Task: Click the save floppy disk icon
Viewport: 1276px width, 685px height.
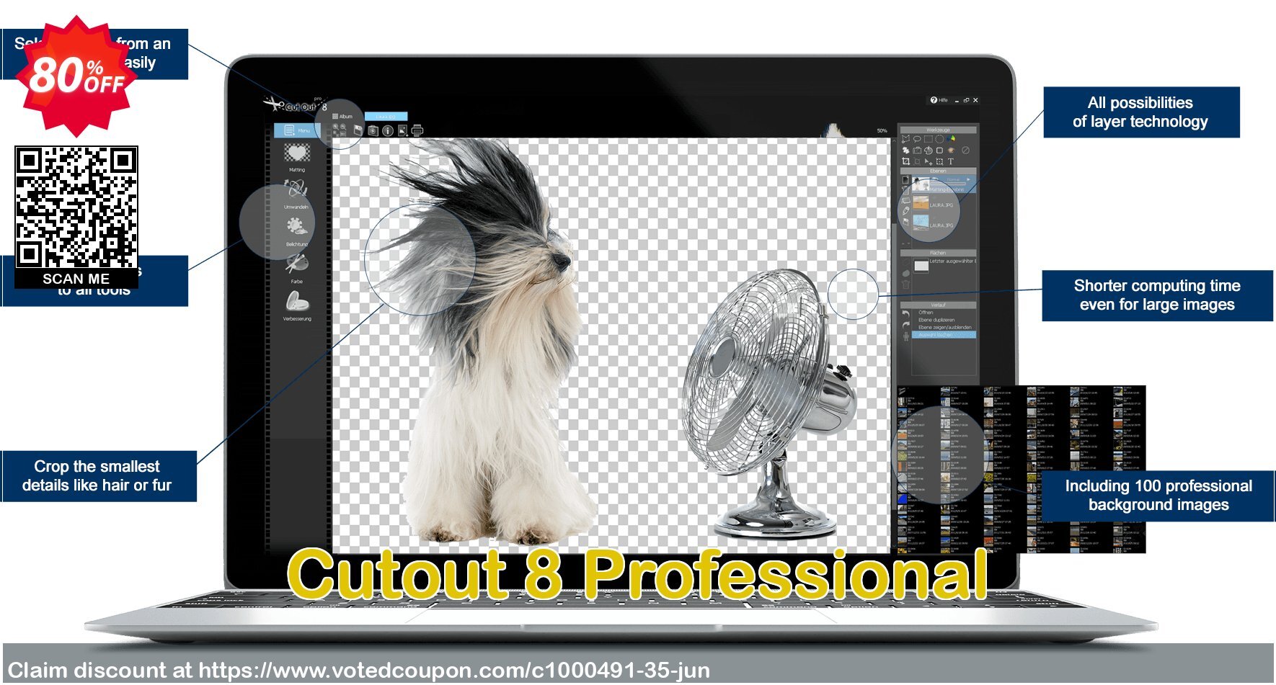Action: (x=358, y=130)
